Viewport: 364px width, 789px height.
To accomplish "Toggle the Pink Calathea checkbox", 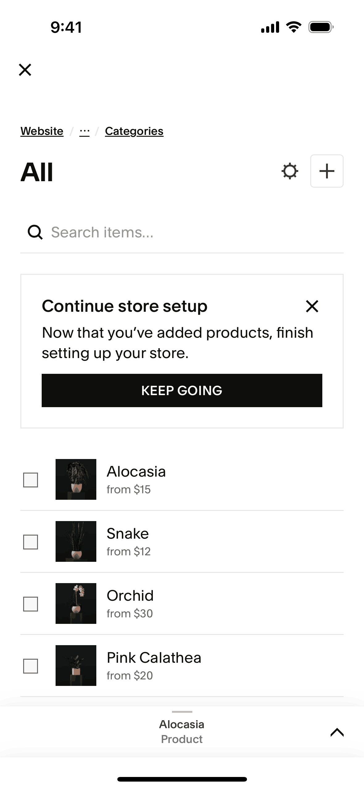I will coord(31,666).
